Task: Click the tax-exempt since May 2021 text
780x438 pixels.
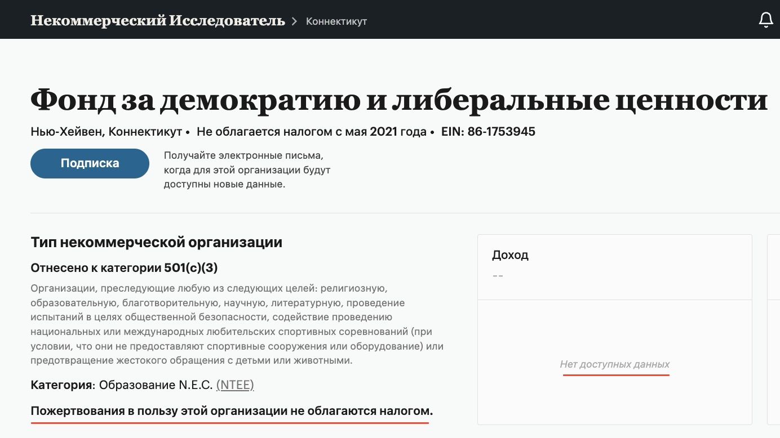Action: (x=312, y=132)
